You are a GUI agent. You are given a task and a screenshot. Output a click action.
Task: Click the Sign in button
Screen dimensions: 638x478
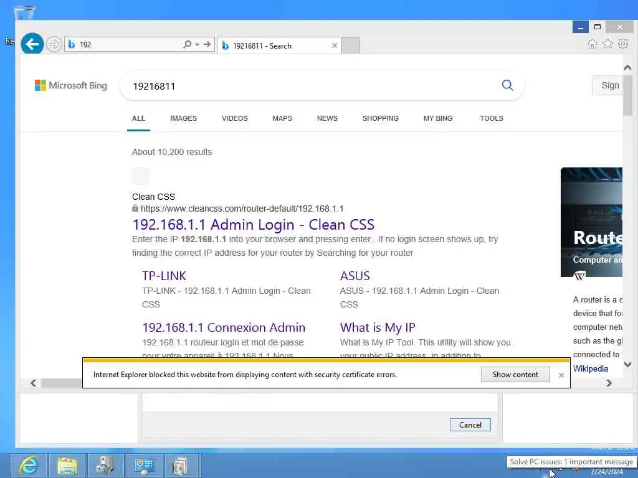click(607, 85)
